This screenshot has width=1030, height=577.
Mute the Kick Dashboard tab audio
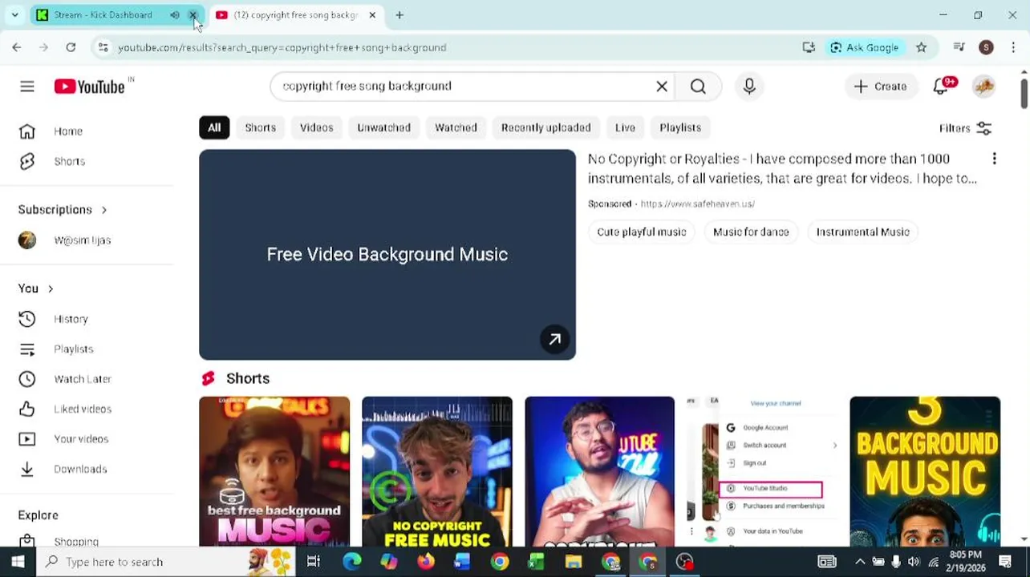point(174,14)
